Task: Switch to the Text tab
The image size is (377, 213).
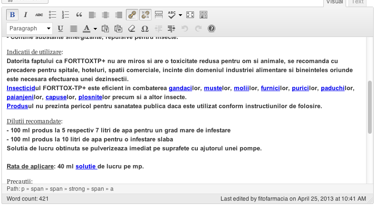Action: pyautogui.click(x=358, y=2)
